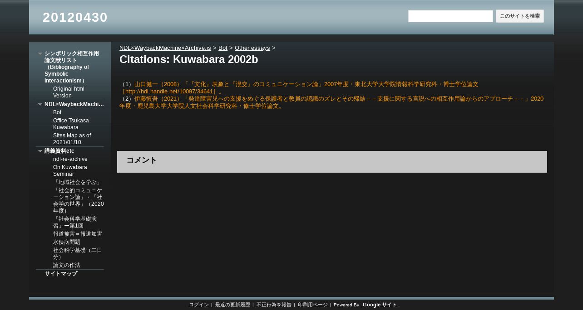
Task: Open 水俣病問題 sidebar item
Action: [x=67, y=242]
